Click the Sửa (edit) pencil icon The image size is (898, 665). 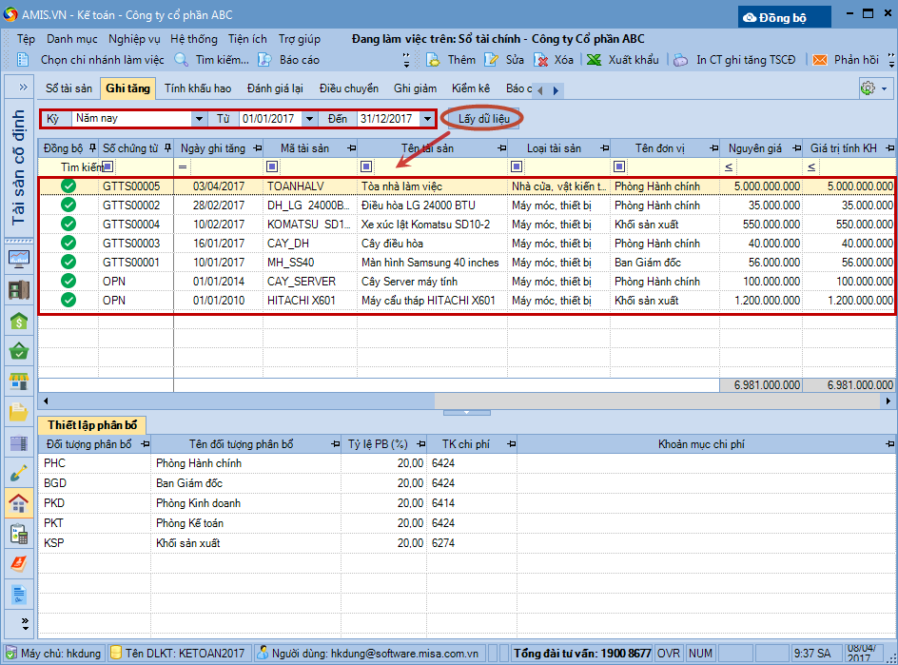click(x=491, y=60)
